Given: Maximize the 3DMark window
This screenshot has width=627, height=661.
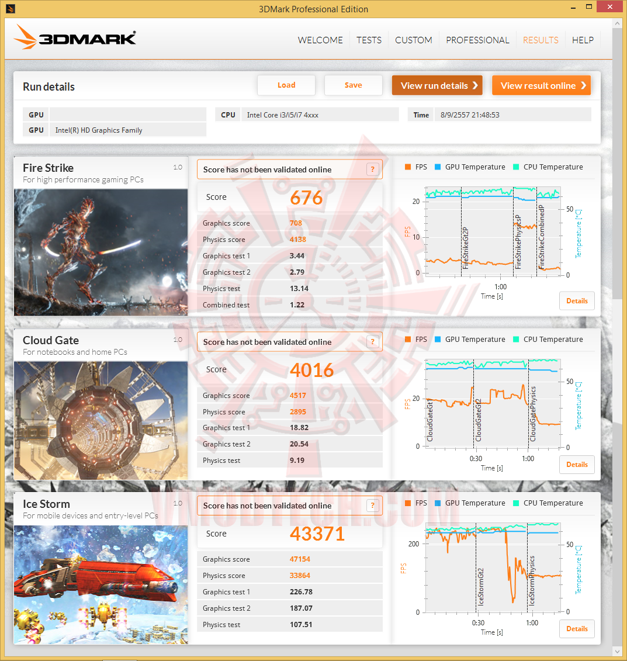Looking at the screenshot, I should [589, 7].
